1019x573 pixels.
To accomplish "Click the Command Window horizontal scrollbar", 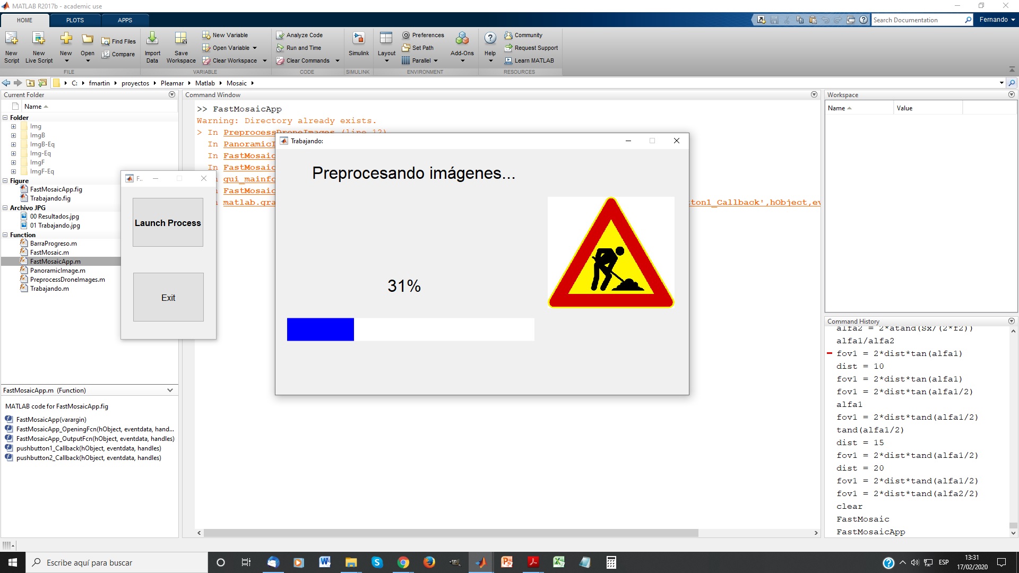I will click(x=451, y=533).
